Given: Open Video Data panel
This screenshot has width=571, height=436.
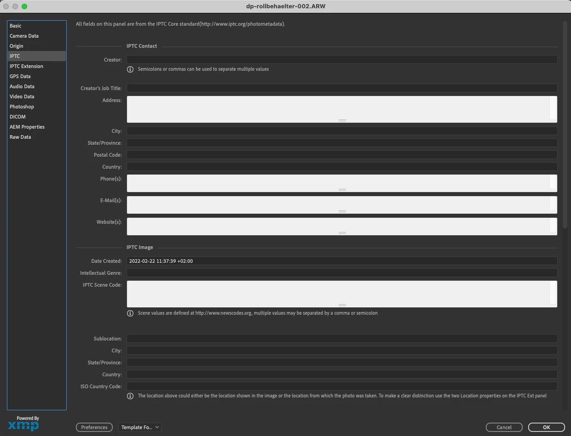Looking at the screenshot, I should point(37,96).
